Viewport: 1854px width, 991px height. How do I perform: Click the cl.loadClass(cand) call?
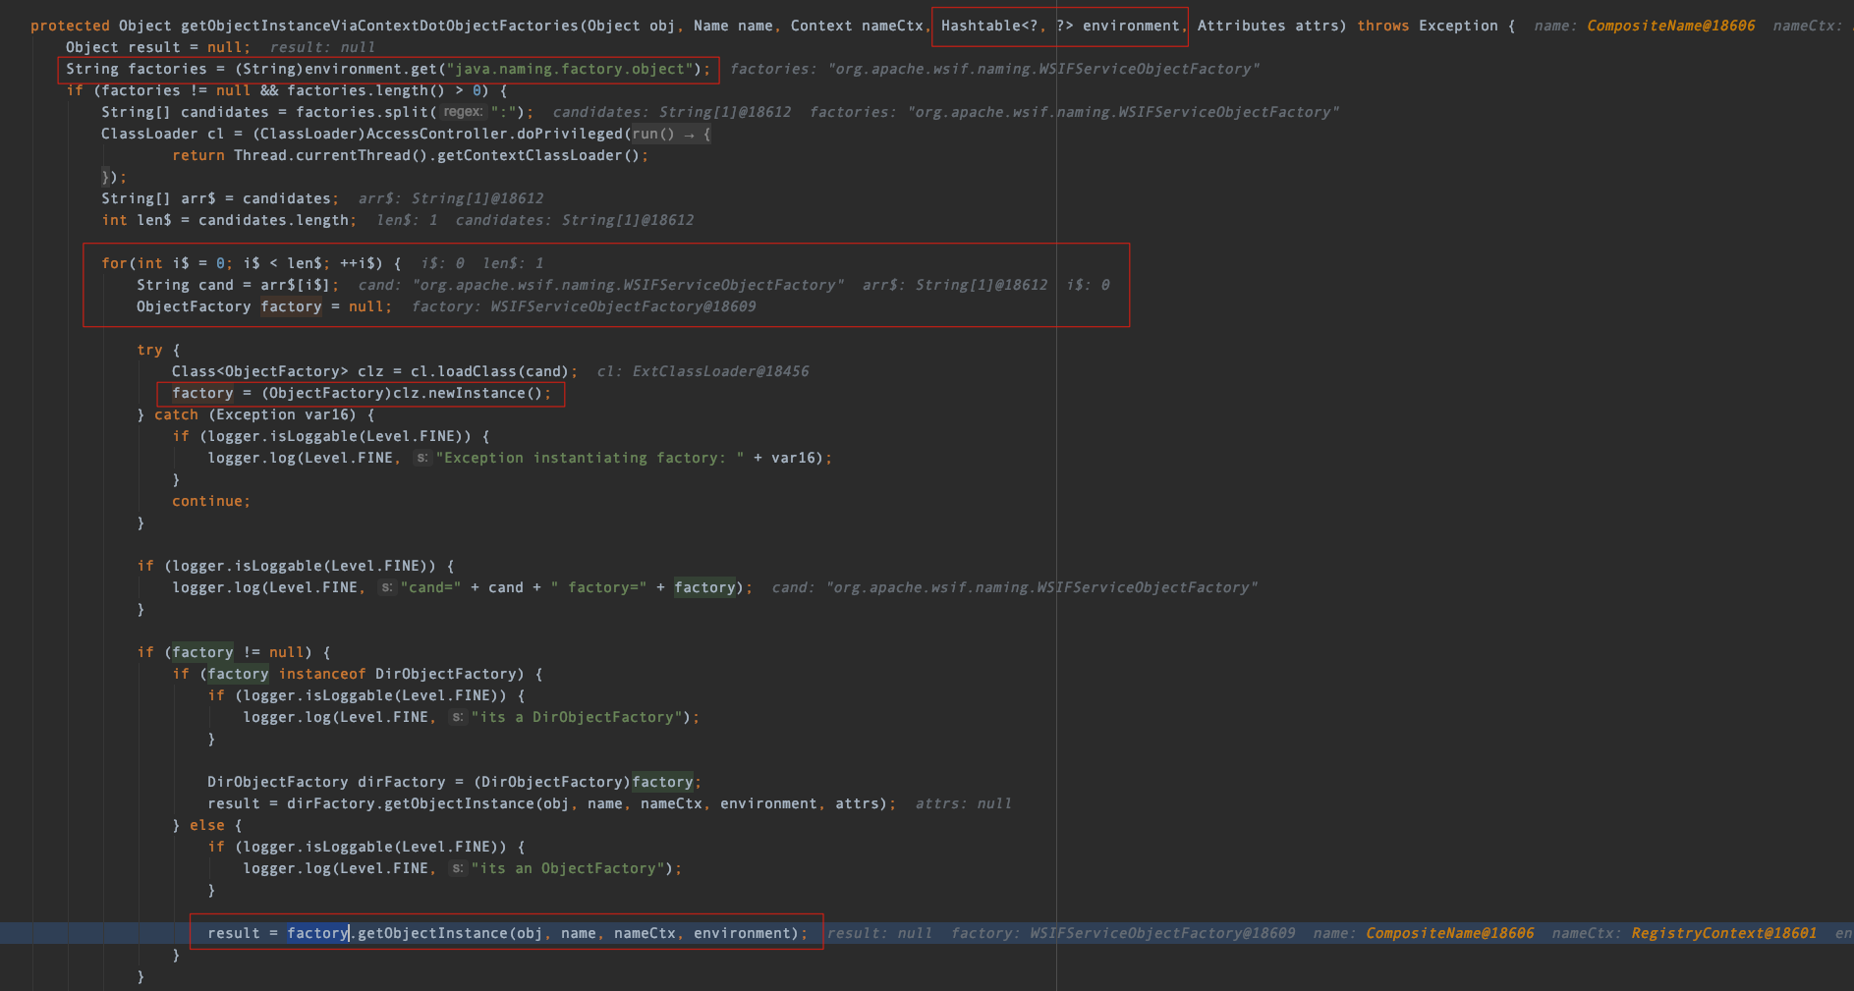point(489,371)
